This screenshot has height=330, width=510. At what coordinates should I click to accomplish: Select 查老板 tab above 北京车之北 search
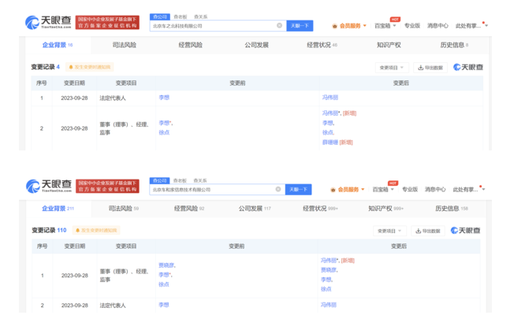click(181, 17)
